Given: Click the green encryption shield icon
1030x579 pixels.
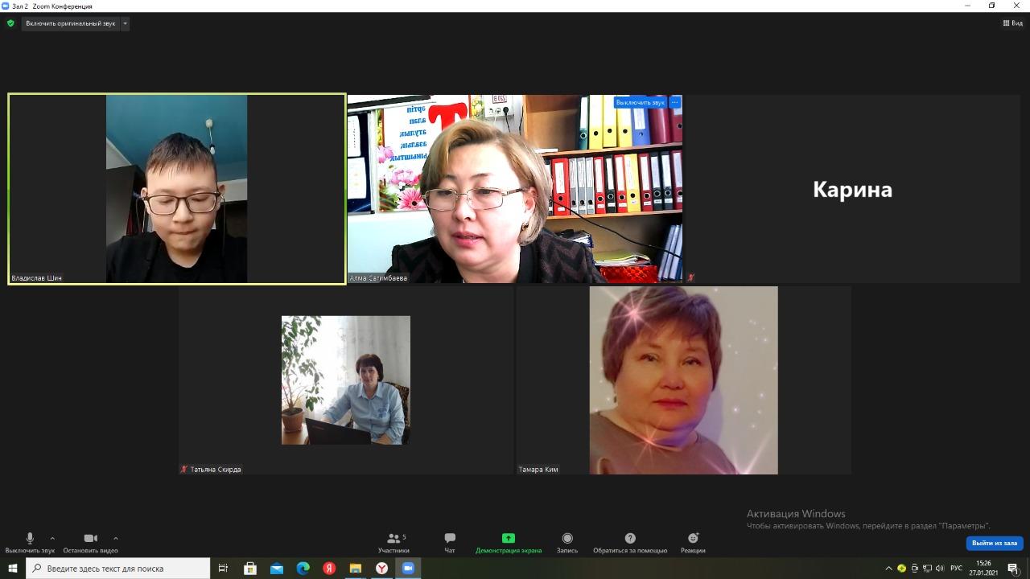Looking at the screenshot, I should (x=10, y=23).
